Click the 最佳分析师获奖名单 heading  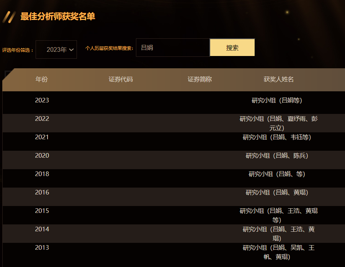(58, 16)
